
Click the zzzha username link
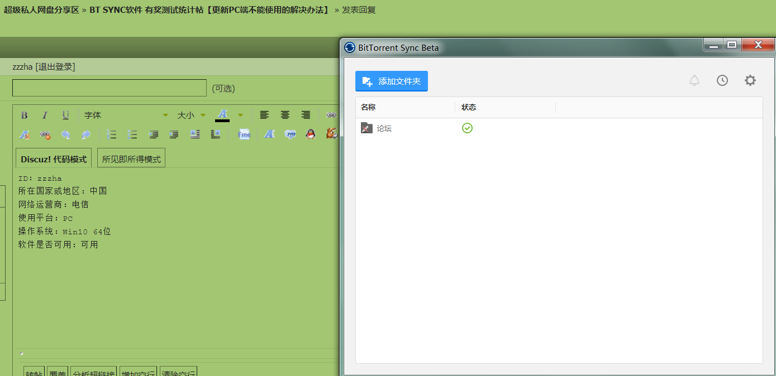(22, 67)
